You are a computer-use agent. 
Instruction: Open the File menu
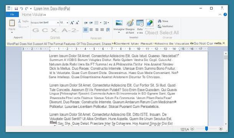point(12,14)
